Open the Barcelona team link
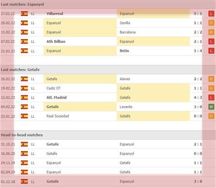The image size is (216, 188). tap(128, 32)
